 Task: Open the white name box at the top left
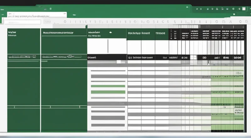tap(22, 22)
